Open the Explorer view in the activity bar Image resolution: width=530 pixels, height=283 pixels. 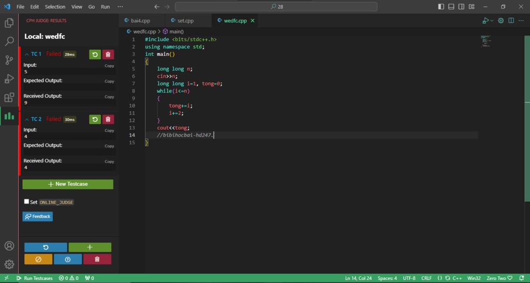click(9, 23)
